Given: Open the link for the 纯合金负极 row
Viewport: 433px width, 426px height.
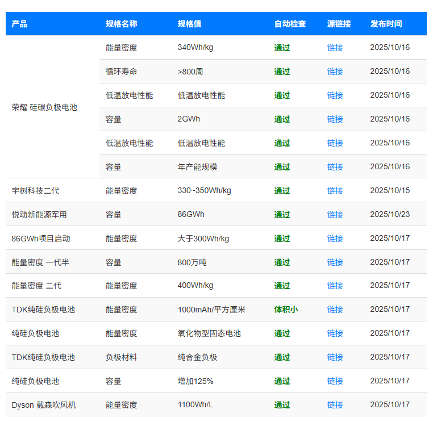Looking at the screenshot, I should pyautogui.click(x=335, y=357).
